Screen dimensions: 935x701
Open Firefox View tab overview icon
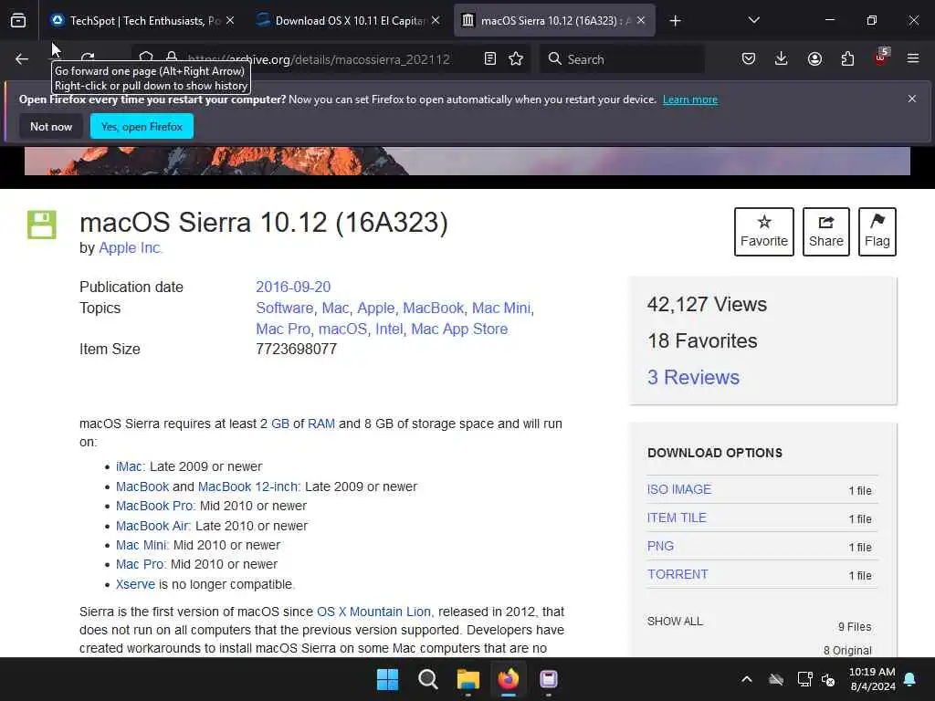coord(18,21)
